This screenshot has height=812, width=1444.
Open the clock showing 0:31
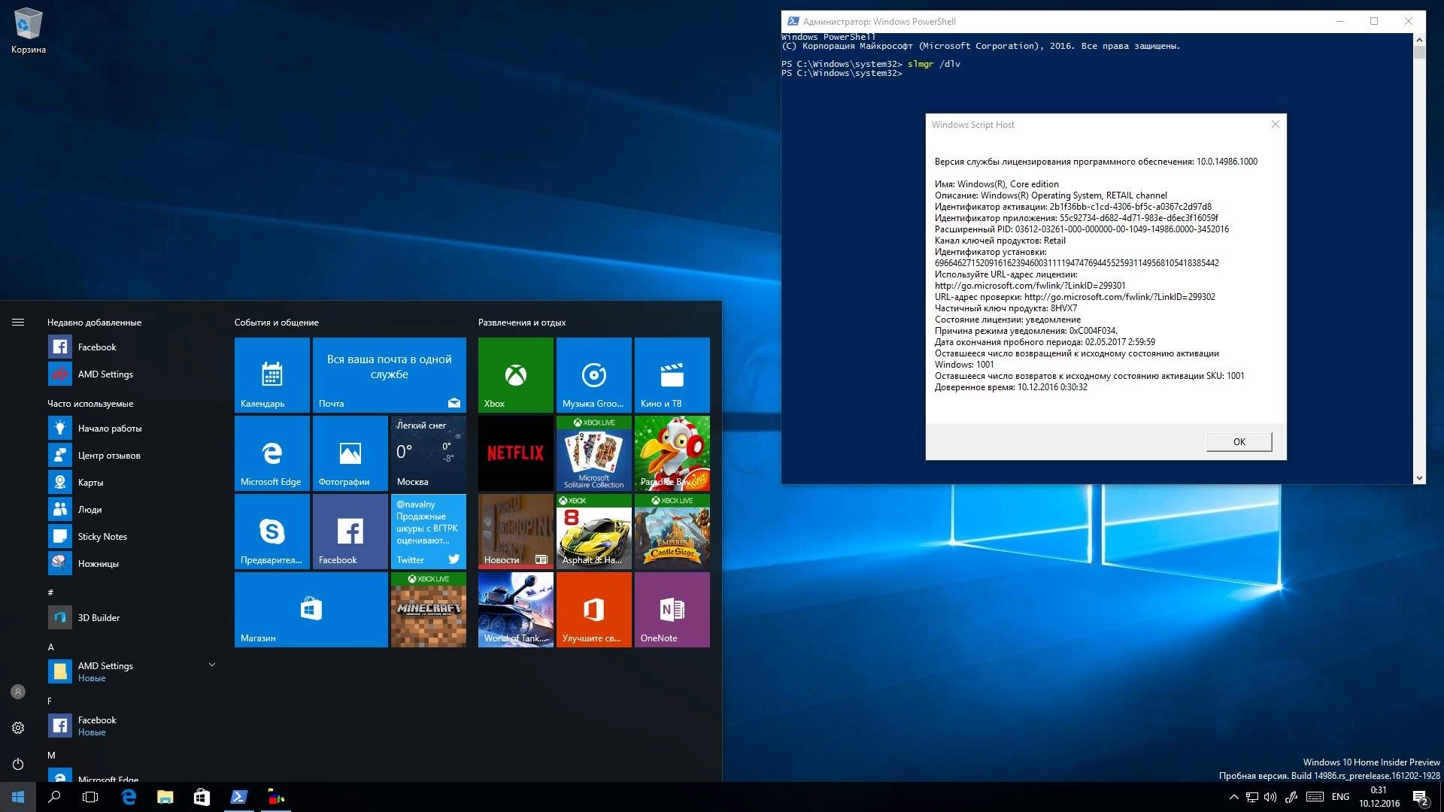[x=1379, y=797]
